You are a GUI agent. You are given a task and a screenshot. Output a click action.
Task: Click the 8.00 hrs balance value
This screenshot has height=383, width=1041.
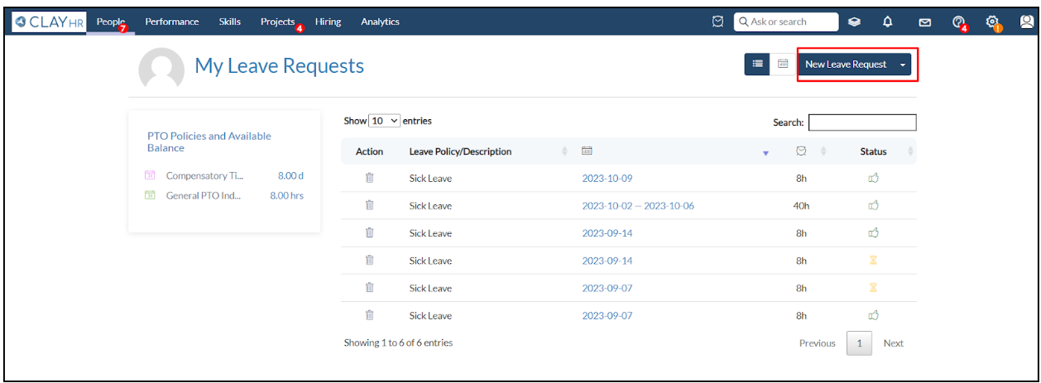coord(286,195)
